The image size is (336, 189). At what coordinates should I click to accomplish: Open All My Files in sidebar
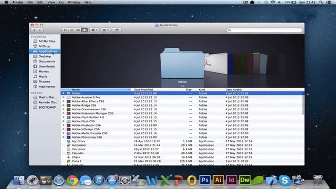pyautogui.click(x=45, y=41)
